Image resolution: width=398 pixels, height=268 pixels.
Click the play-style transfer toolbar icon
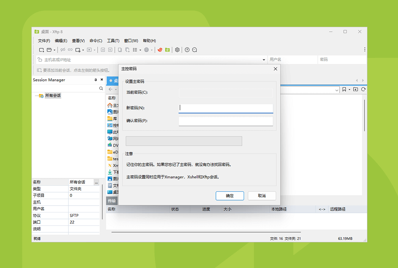click(89, 50)
